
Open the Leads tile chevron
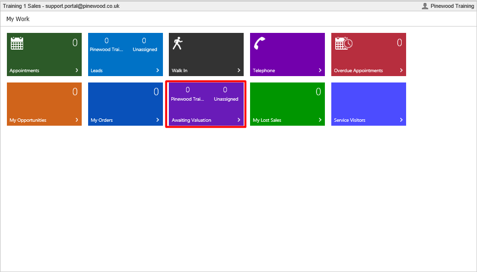pos(158,70)
